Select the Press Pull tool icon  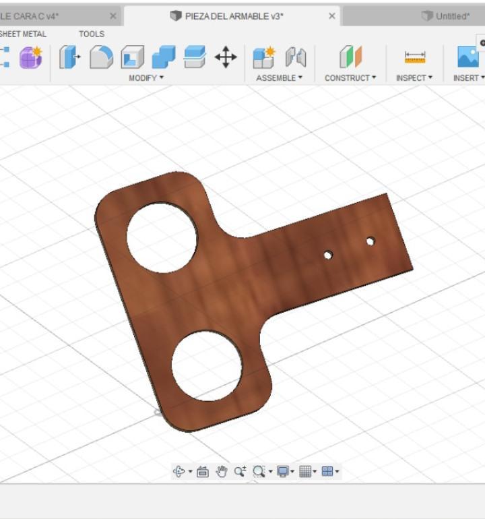69,57
